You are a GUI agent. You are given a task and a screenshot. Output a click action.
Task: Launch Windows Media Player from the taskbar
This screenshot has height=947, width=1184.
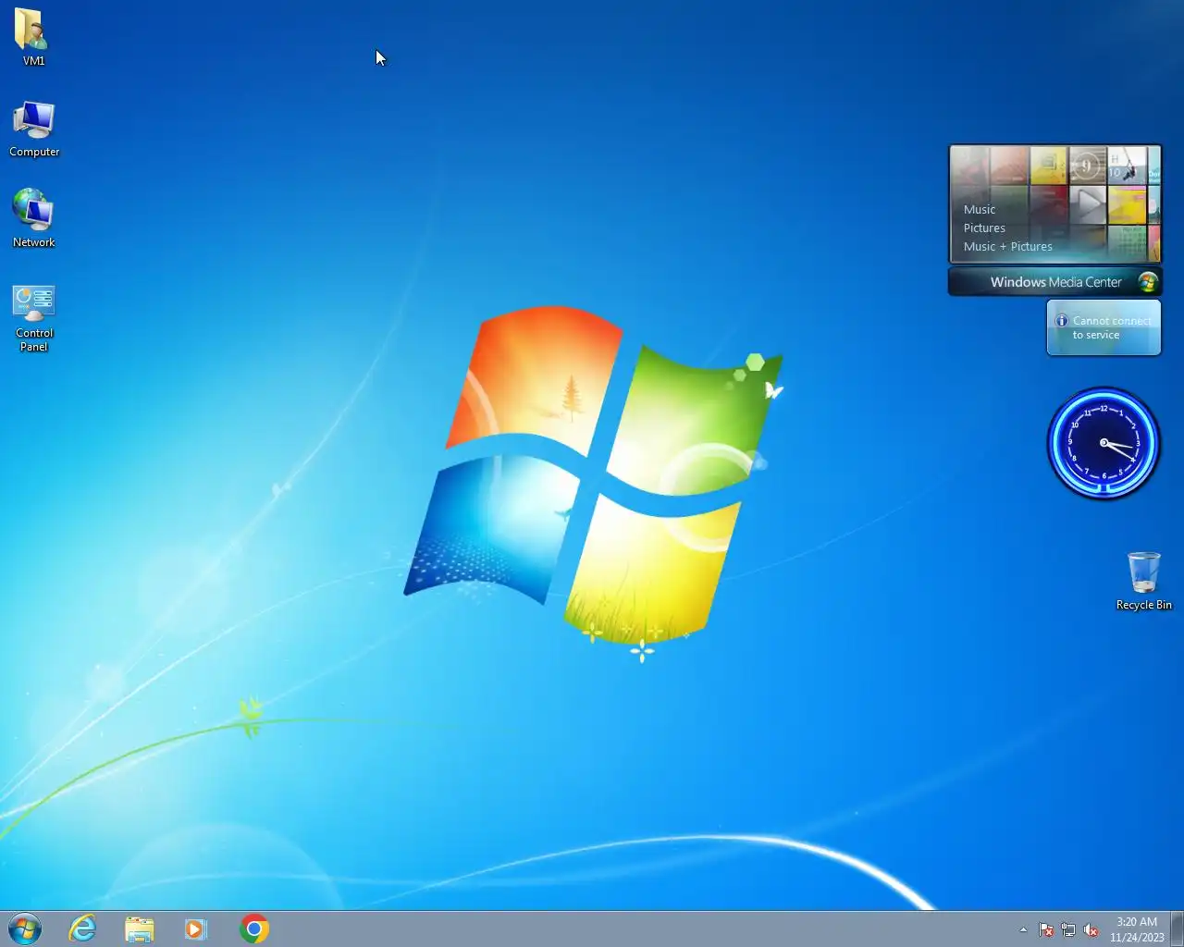[196, 929]
